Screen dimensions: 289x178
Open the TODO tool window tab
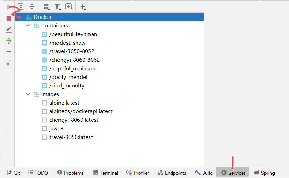tap(38, 173)
